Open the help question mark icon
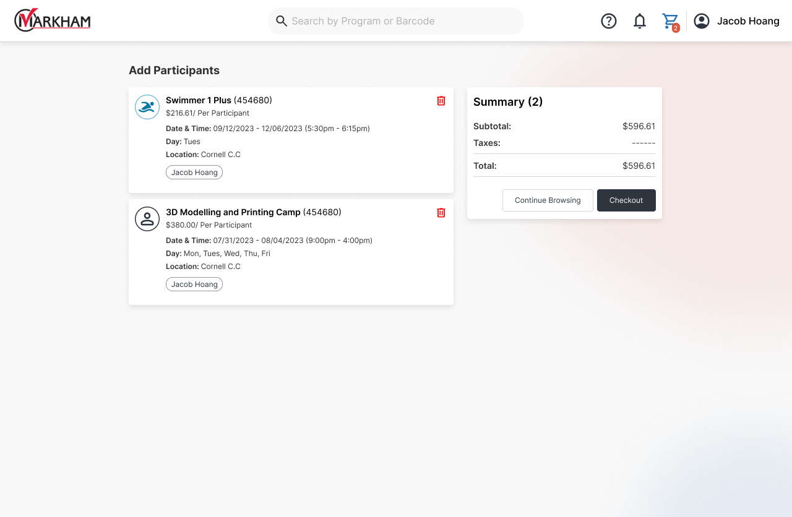The height and width of the screenshot is (517, 792). click(x=609, y=21)
